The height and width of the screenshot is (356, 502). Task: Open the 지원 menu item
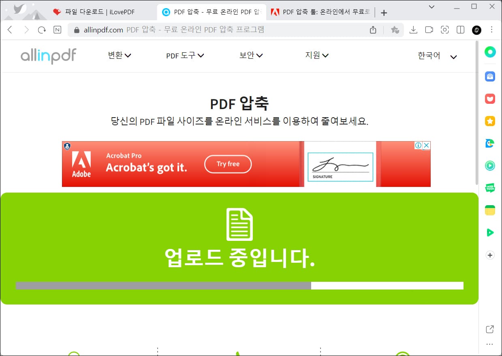(317, 55)
